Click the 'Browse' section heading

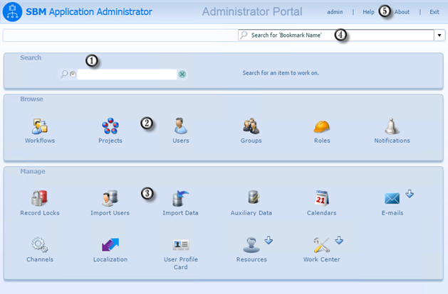coord(32,99)
